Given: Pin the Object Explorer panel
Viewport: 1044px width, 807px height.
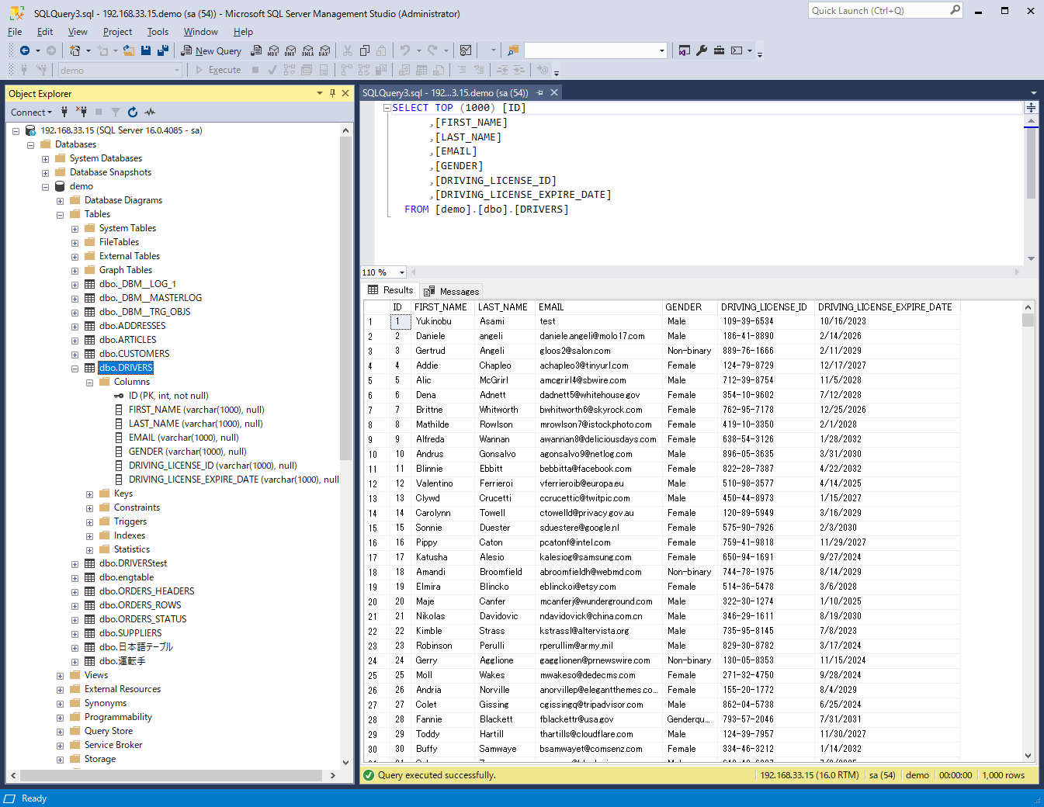Looking at the screenshot, I should point(332,93).
